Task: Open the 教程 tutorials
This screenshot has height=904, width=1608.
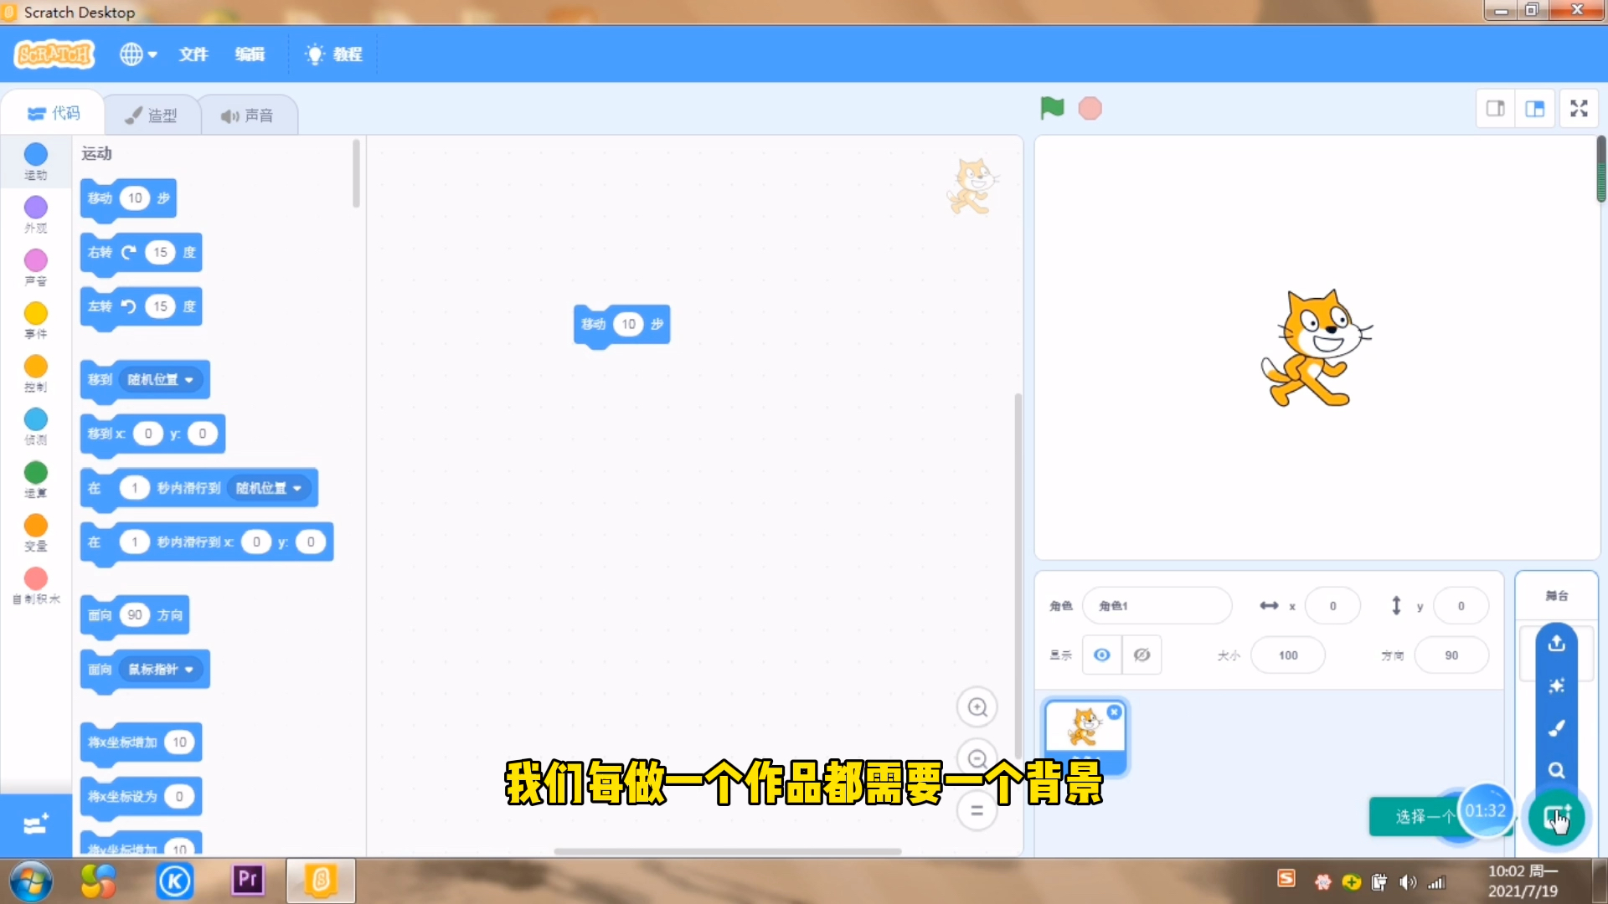Action: [333, 54]
